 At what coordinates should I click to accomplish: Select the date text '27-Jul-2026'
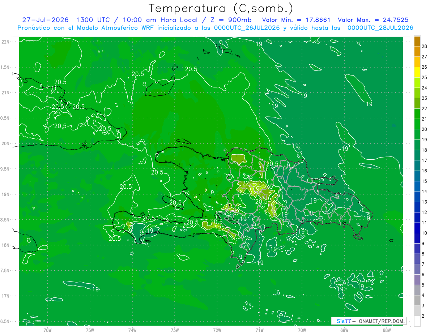click(45, 20)
